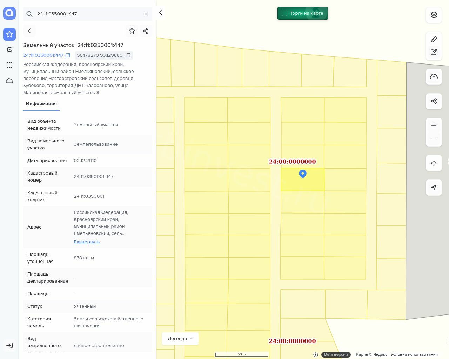Click the cloud upload icon on map
449x359 pixels.
point(434,77)
